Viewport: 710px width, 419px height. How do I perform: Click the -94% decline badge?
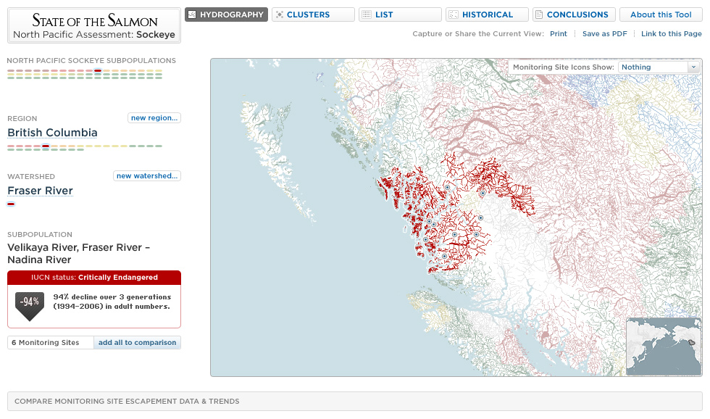coord(30,306)
